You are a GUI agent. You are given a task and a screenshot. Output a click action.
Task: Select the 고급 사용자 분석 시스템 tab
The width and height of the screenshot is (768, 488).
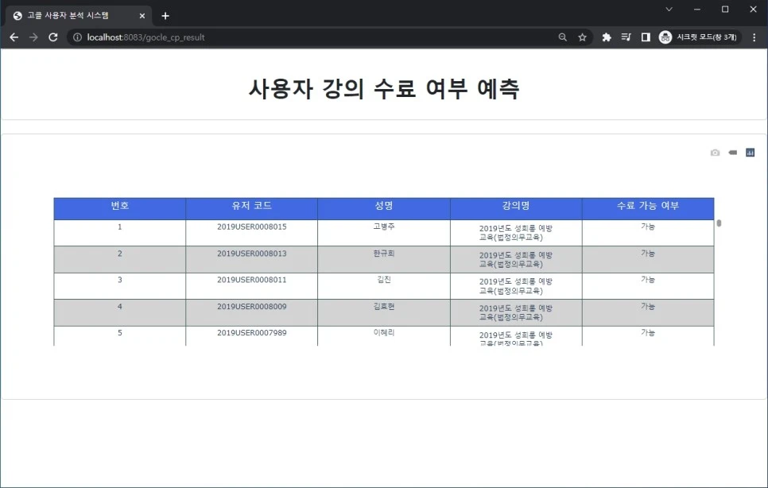click(79, 16)
